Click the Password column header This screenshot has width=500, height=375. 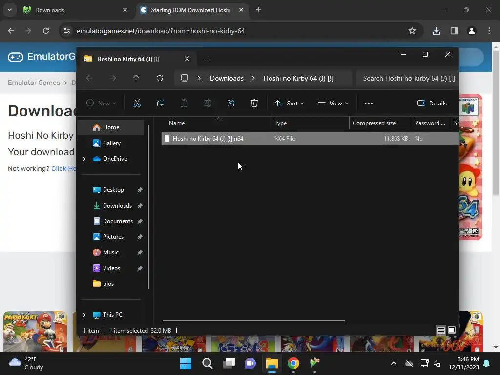pyautogui.click(x=431, y=123)
